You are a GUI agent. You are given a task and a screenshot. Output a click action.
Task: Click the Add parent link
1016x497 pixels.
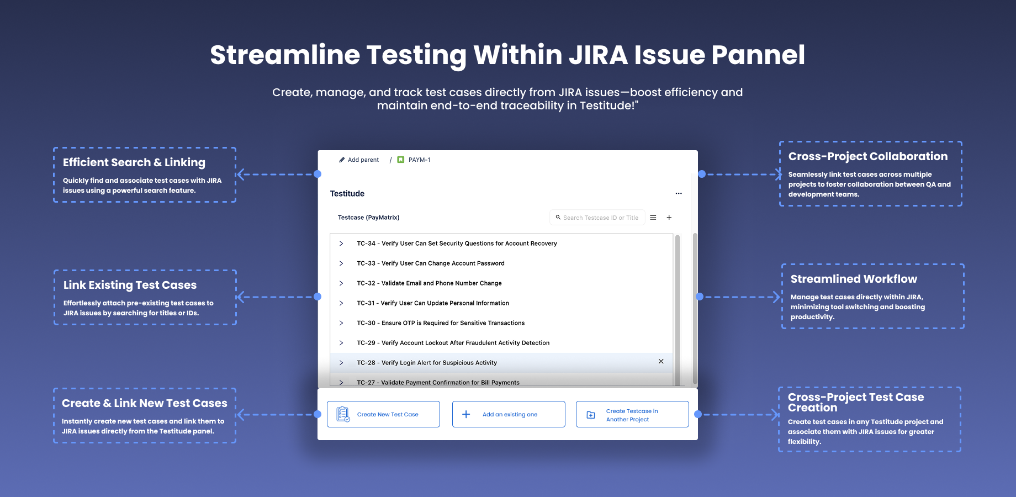363,160
